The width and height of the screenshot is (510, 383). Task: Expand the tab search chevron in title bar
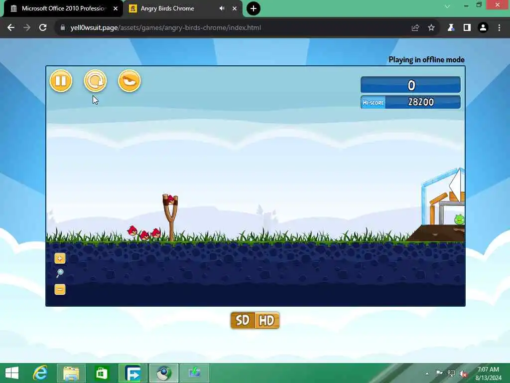tap(448, 6)
